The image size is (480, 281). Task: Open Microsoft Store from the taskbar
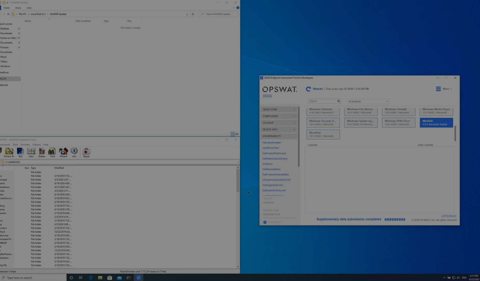[110, 278]
